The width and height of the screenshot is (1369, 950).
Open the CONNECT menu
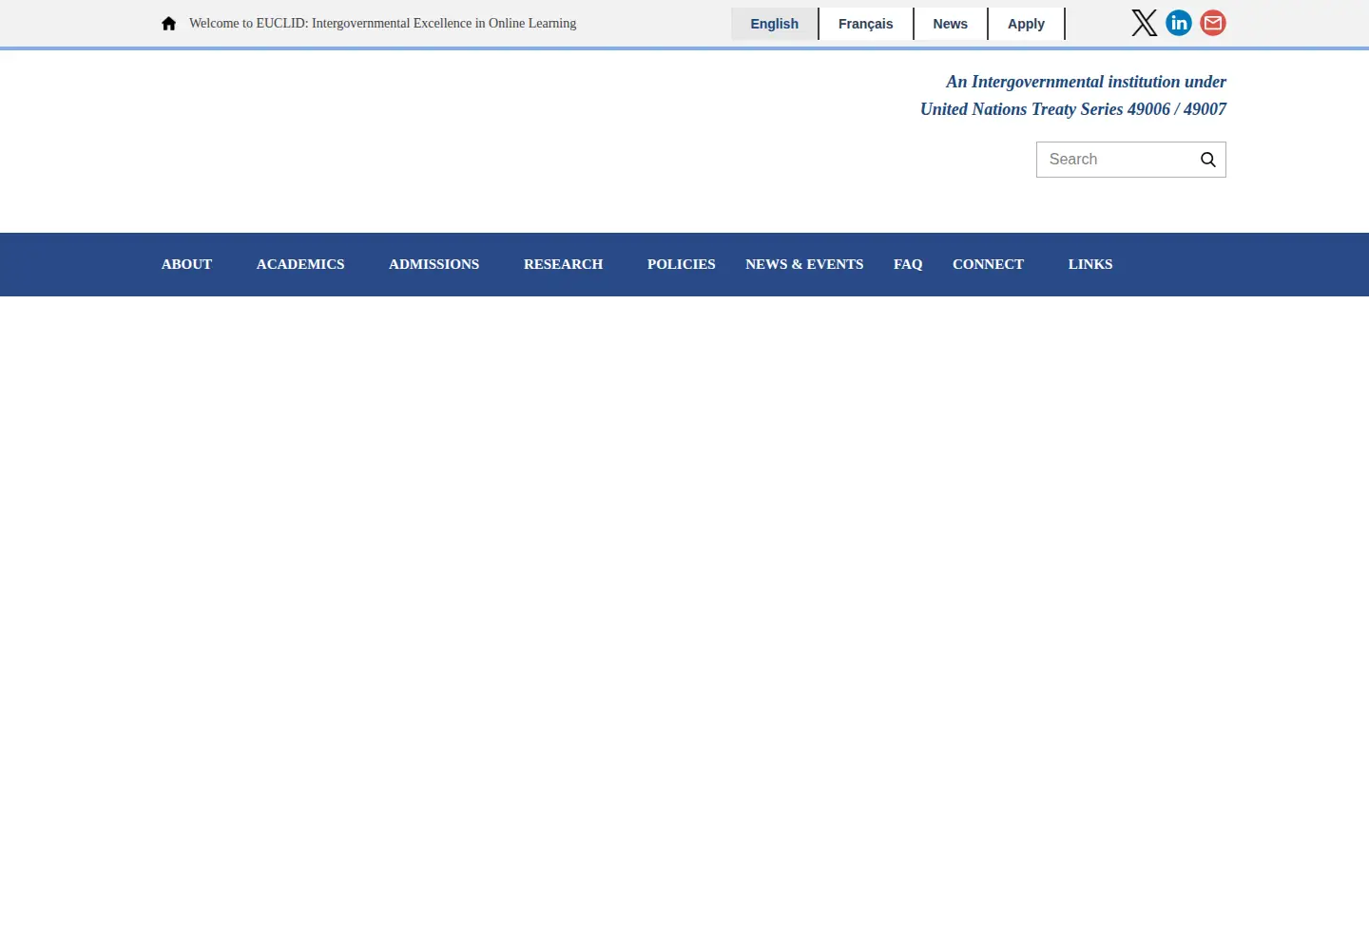989,264
